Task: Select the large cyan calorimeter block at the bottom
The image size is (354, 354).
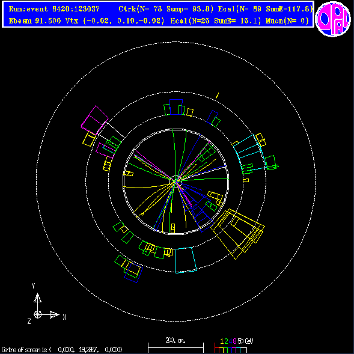Action: coord(186,260)
